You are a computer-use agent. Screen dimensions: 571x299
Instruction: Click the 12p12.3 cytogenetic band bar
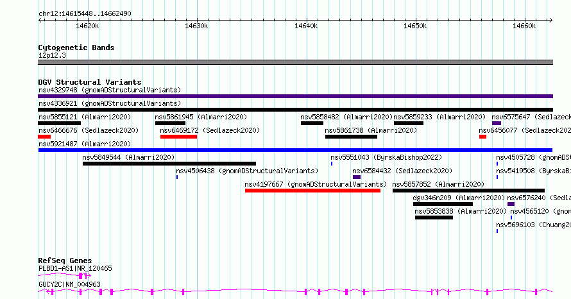[295, 62]
